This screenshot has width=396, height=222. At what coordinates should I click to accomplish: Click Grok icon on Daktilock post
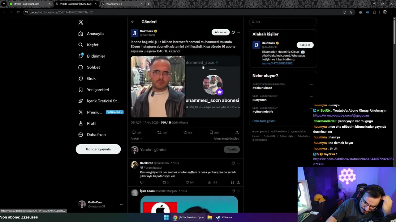tap(233, 32)
